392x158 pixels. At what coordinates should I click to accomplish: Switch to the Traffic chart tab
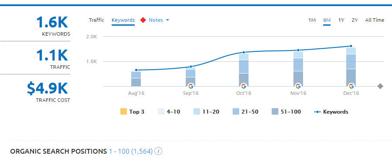(96, 20)
